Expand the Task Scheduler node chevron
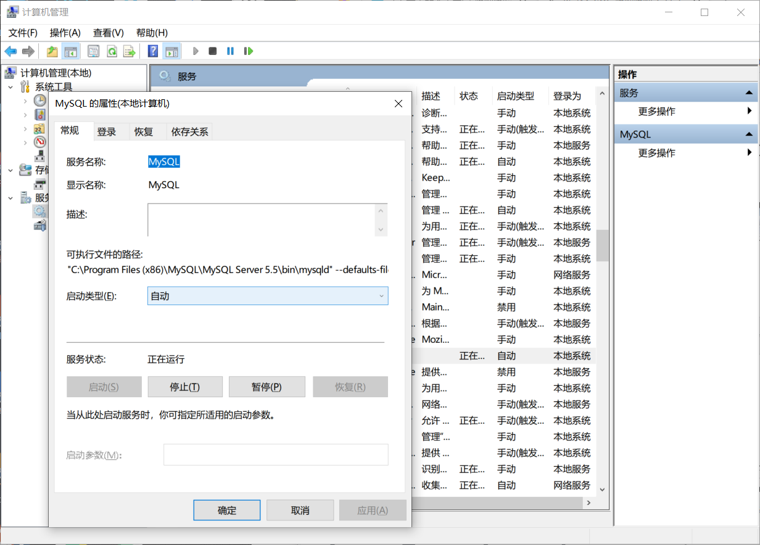Image resolution: width=760 pixels, height=545 pixels. (x=25, y=100)
